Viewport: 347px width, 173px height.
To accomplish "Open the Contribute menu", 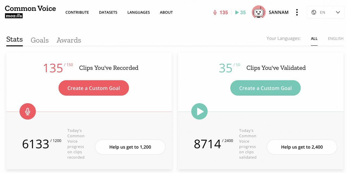I will click(77, 12).
